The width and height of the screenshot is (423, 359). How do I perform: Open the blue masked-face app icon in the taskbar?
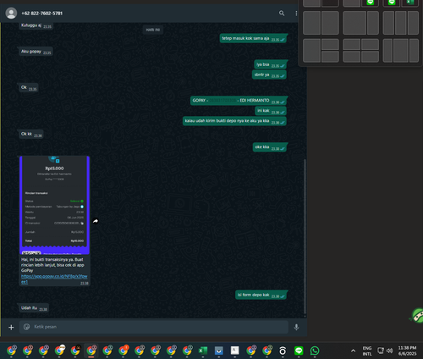point(218,351)
